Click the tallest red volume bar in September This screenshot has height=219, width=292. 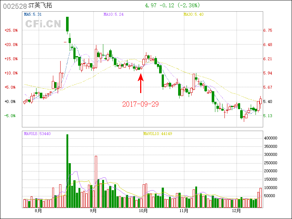[x=96, y=181]
